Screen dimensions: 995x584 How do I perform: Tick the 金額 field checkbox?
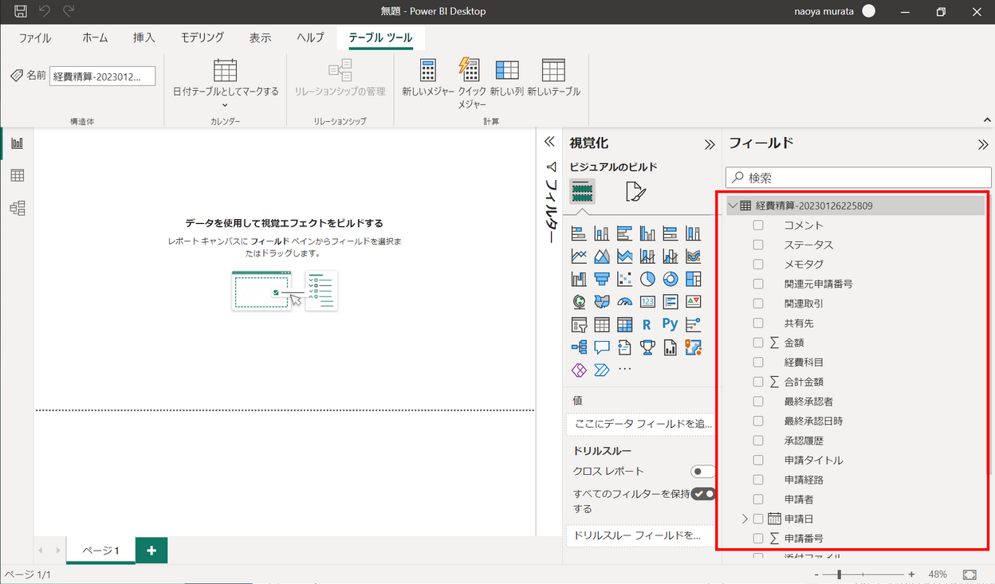(x=758, y=343)
